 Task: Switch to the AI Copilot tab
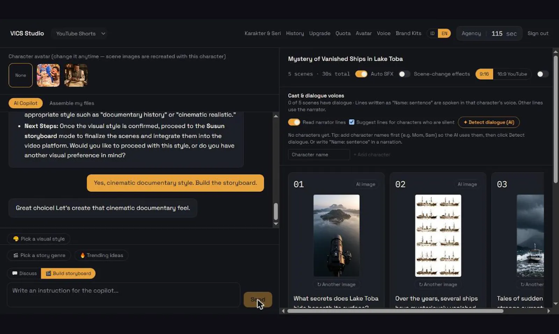click(26, 103)
